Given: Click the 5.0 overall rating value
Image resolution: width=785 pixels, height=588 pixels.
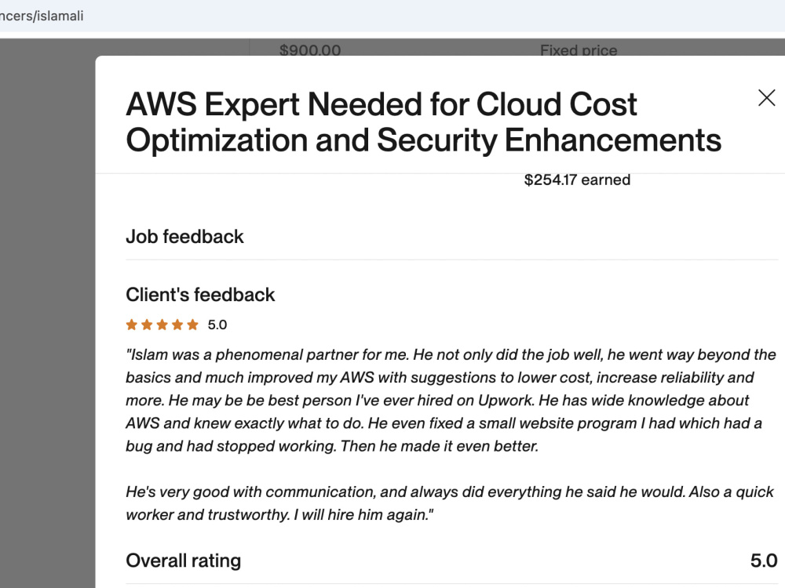Looking at the screenshot, I should point(764,561).
